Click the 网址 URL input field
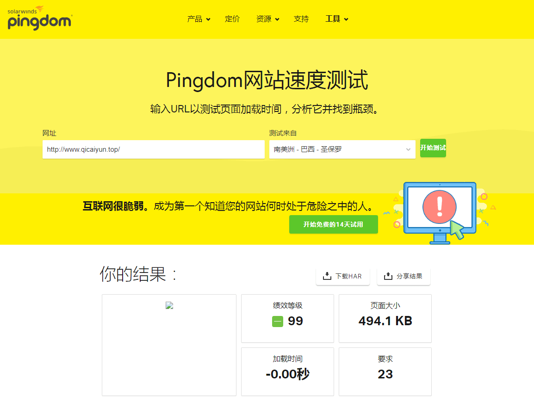The height and width of the screenshot is (402, 534). click(153, 149)
